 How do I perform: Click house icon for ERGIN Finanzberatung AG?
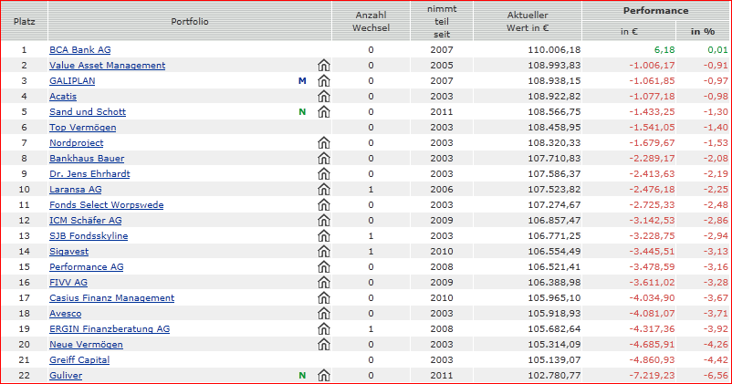(x=323, y=329)
